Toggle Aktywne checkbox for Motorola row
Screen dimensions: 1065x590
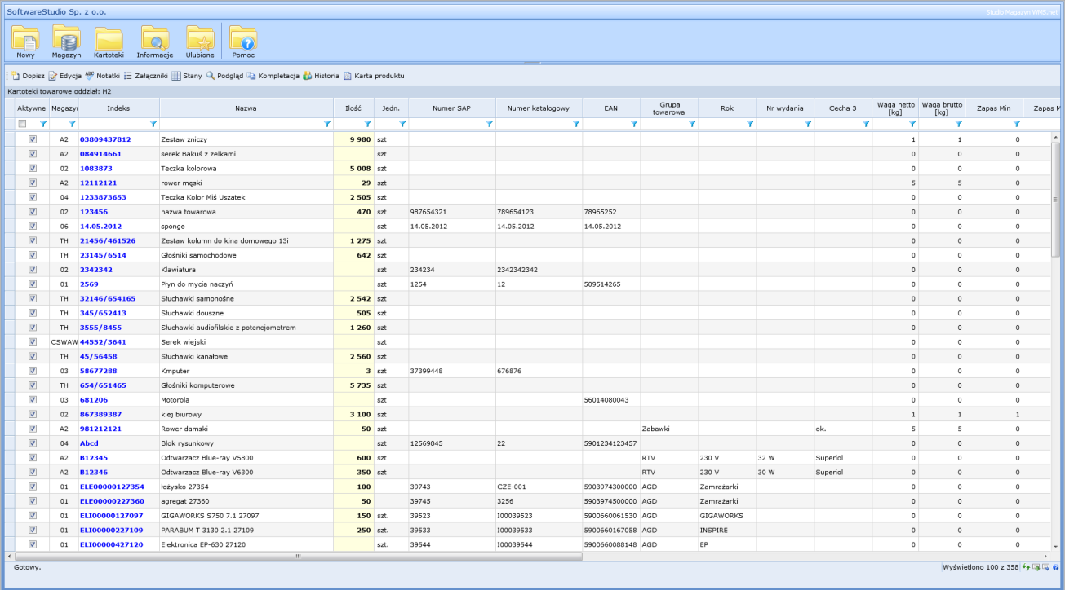[33, 400]
